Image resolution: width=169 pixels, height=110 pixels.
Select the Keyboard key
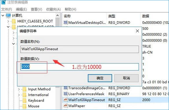coord(36,100)
